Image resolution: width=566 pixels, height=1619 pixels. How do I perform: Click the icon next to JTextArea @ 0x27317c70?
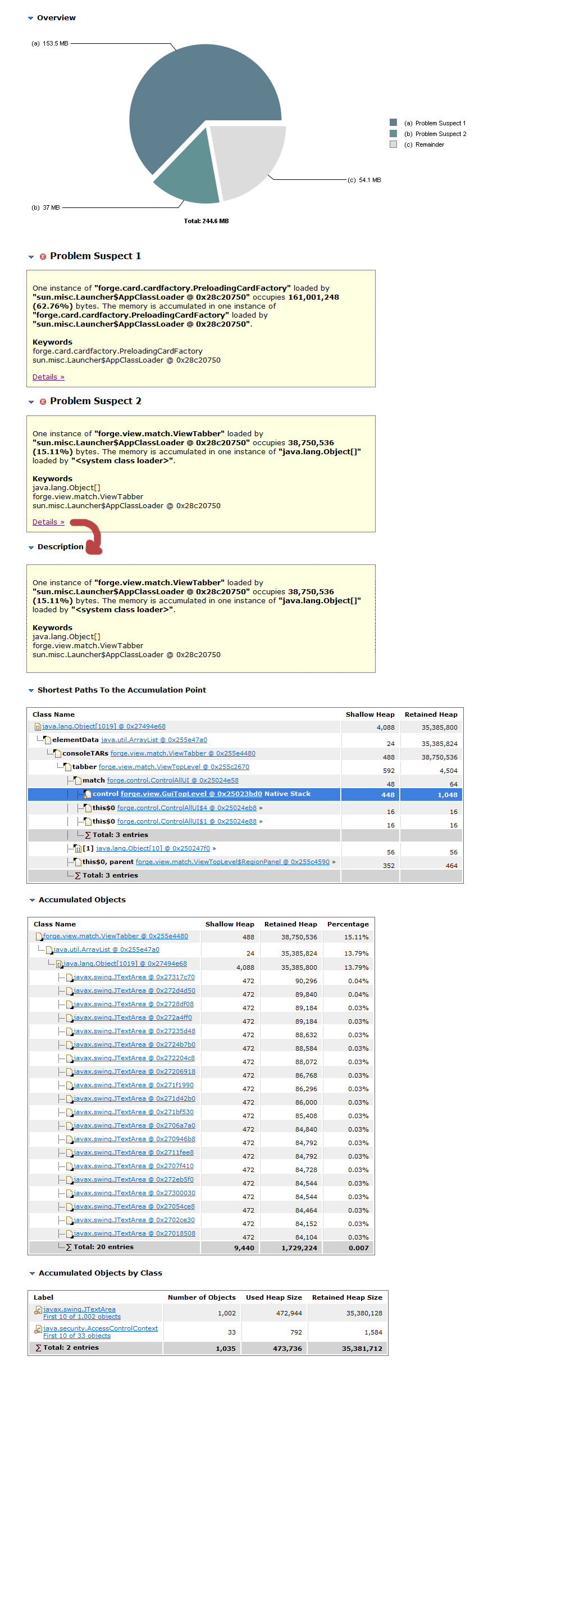pyautogui.click(x=69, y=978)
